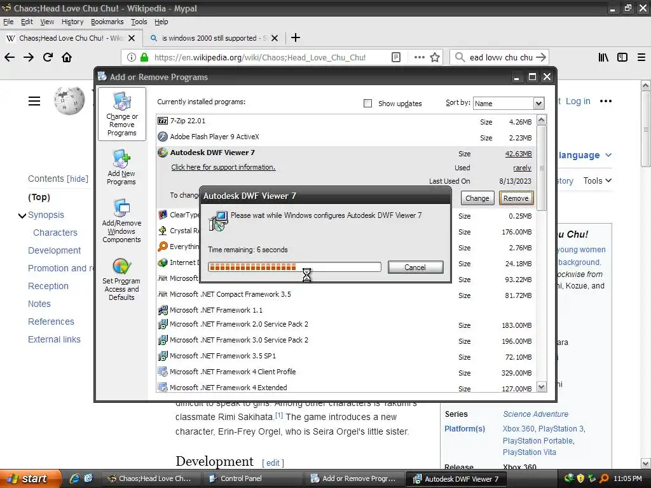Viewport: 651px width, 488px height.
Task: Hide the Wikipedia contents sidebar
Action: point(78,179)
